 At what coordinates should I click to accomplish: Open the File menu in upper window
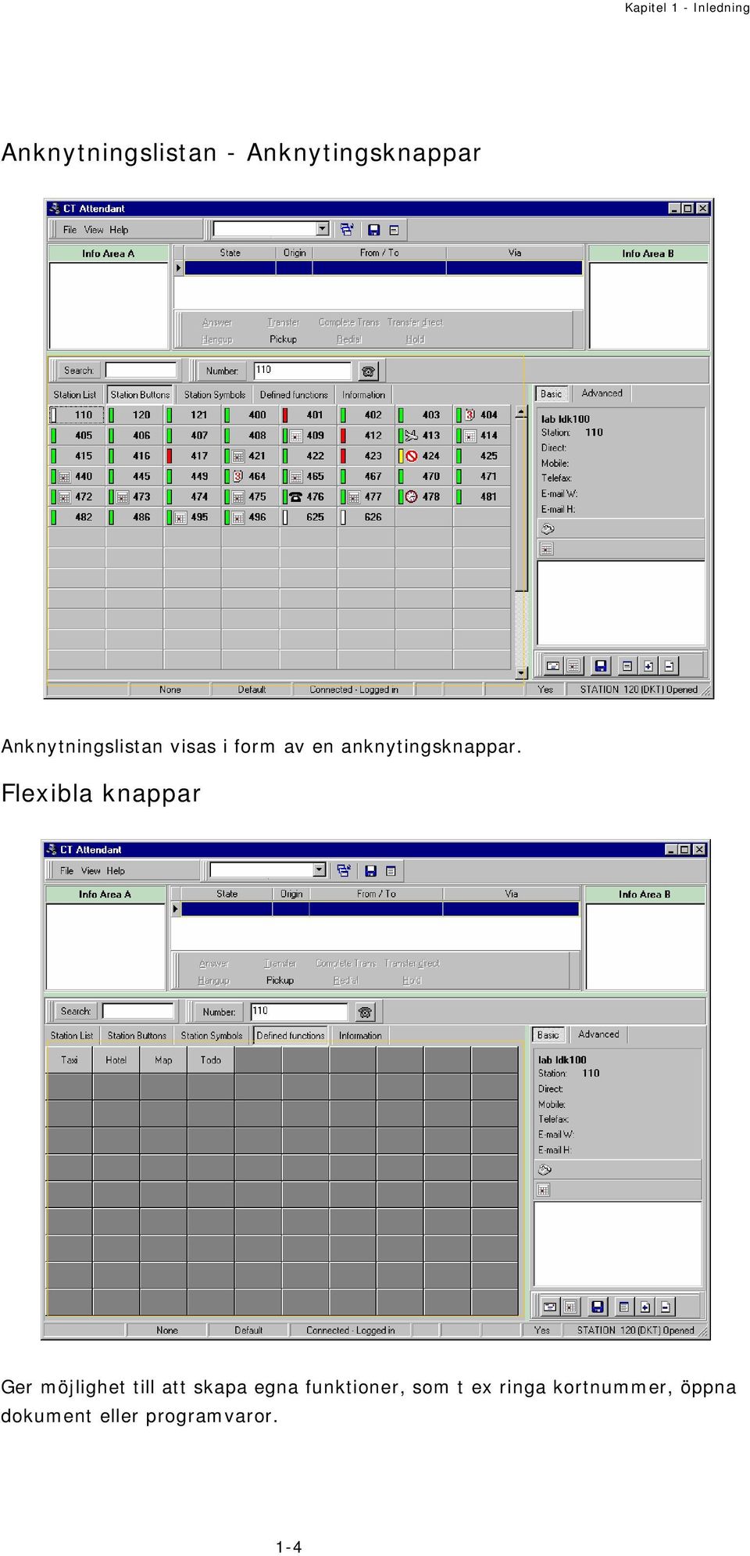pos(70,230)
